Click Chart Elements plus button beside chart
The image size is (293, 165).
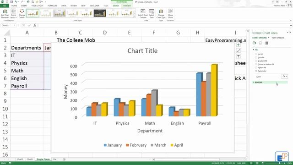pyautogui.click(x=238, y=45)
